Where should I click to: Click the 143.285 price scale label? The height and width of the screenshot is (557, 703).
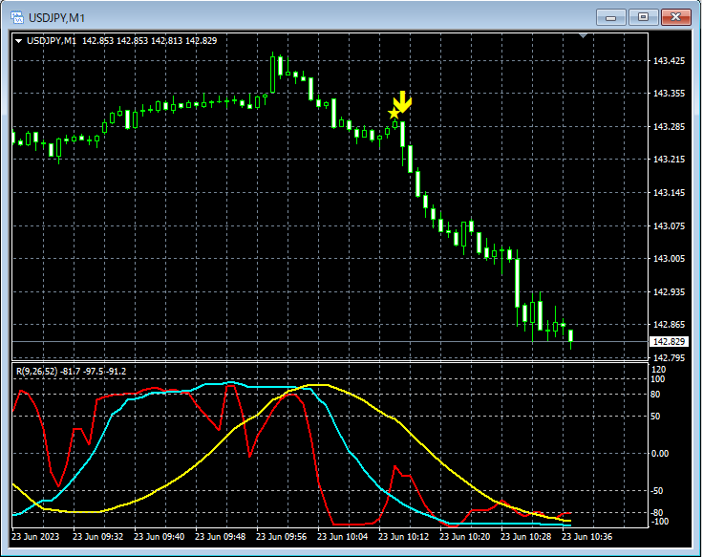tap(669, 127)
